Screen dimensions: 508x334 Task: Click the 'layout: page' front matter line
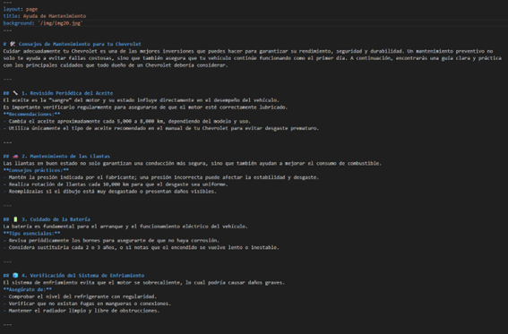point(21,9)
